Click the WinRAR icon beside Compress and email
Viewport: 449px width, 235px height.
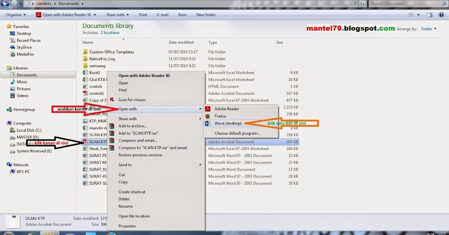click(x=111, y=141)
